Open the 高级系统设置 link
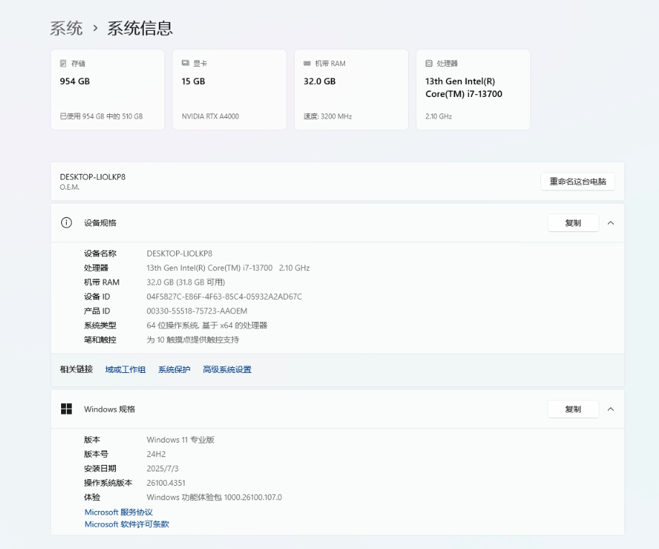The width and height of the screenshot is (659, 549). pyautogui.click(x=227, y=369)
